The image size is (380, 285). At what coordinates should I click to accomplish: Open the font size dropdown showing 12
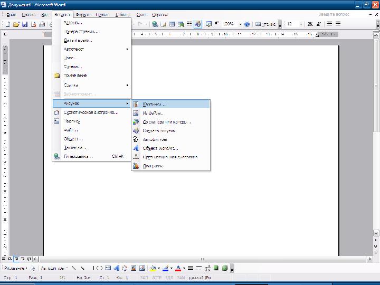pos(301,24)
